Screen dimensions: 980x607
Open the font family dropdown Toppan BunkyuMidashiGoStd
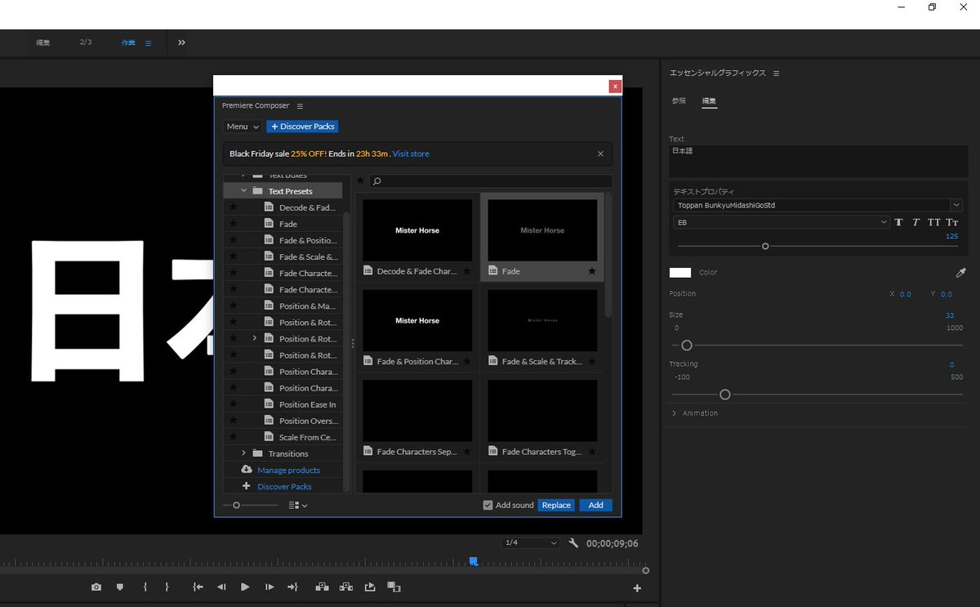(x=817, y=205)
